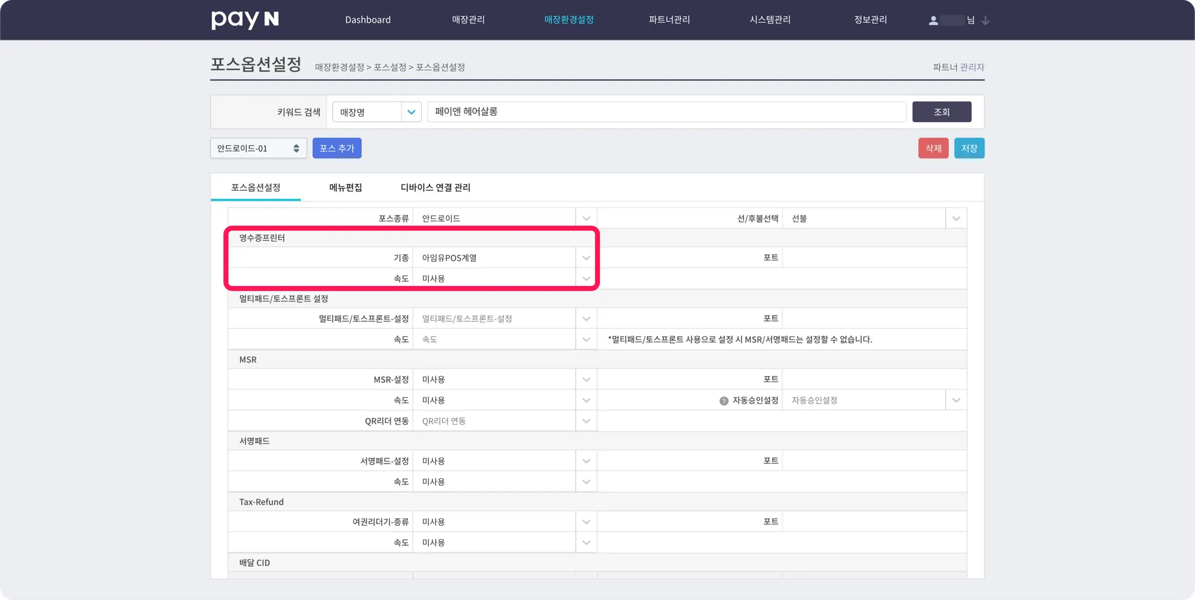This screenshot has width=1195, height=600.
Task: Click the red 삭제 button
Action: pyautogui.click(x=934, y=148)
